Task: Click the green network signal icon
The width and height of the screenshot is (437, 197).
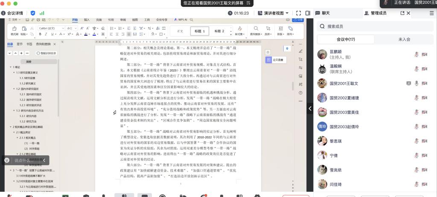Action: pyautogui.click(x=42, y=13)
